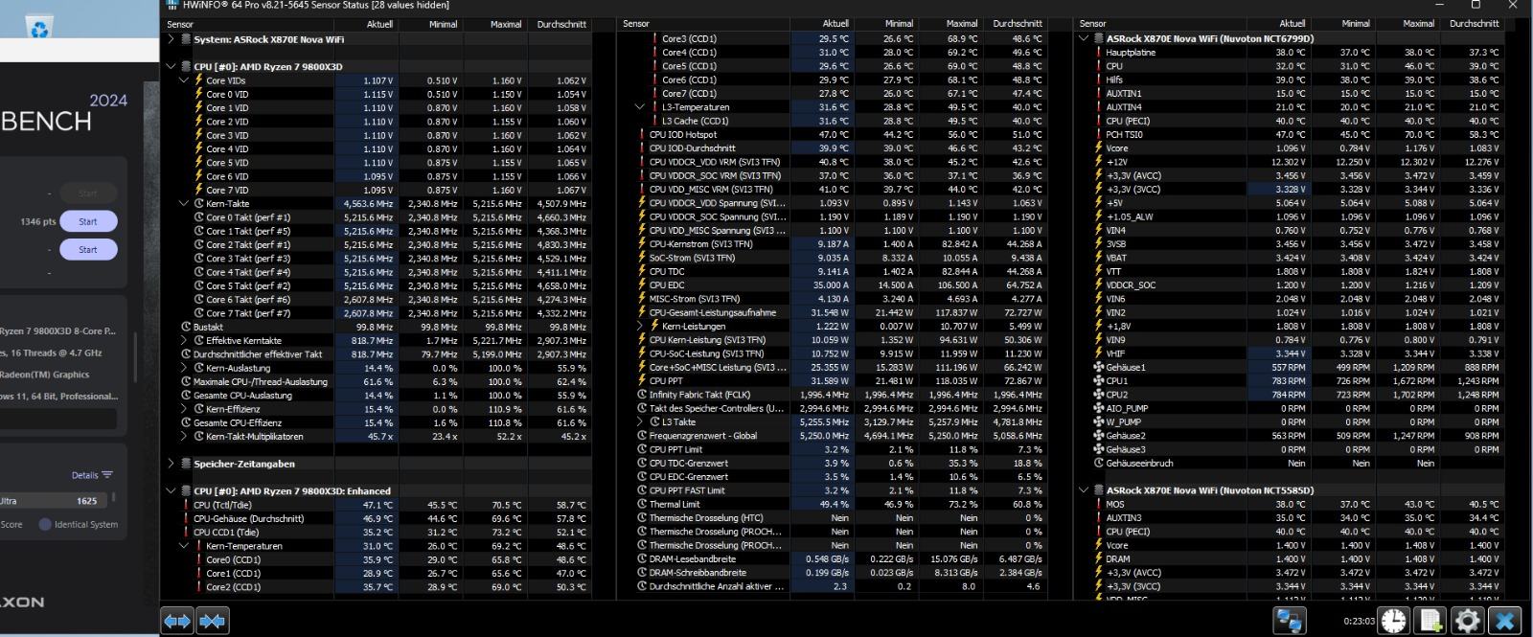Click the bottom Start button in Cinebench
1533x637 pixels.
pyautogui.click(x=88, y=249)
